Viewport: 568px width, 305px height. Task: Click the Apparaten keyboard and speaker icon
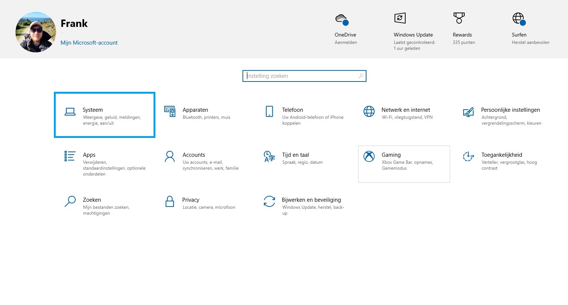pos(170,111)
